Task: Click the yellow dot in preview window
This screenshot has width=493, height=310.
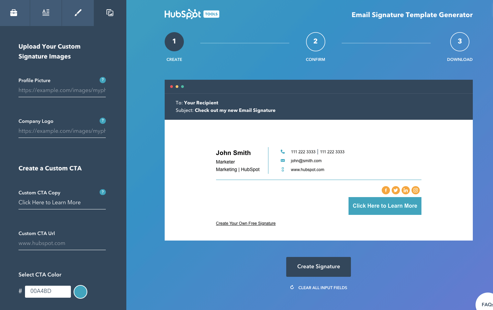Action: pos(177,87)
